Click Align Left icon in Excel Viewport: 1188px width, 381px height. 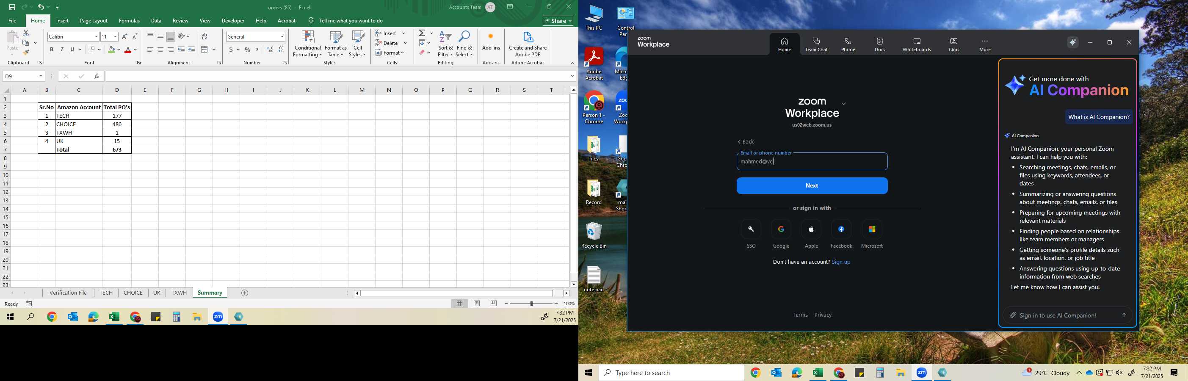[x=150, y=50]
